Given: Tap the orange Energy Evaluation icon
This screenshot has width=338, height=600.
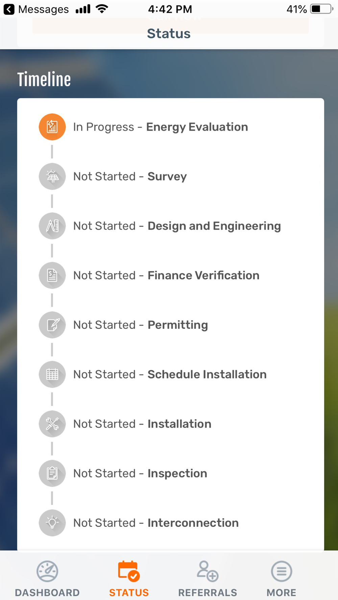Looking at the screenshot, I should [x=52, y=127].
